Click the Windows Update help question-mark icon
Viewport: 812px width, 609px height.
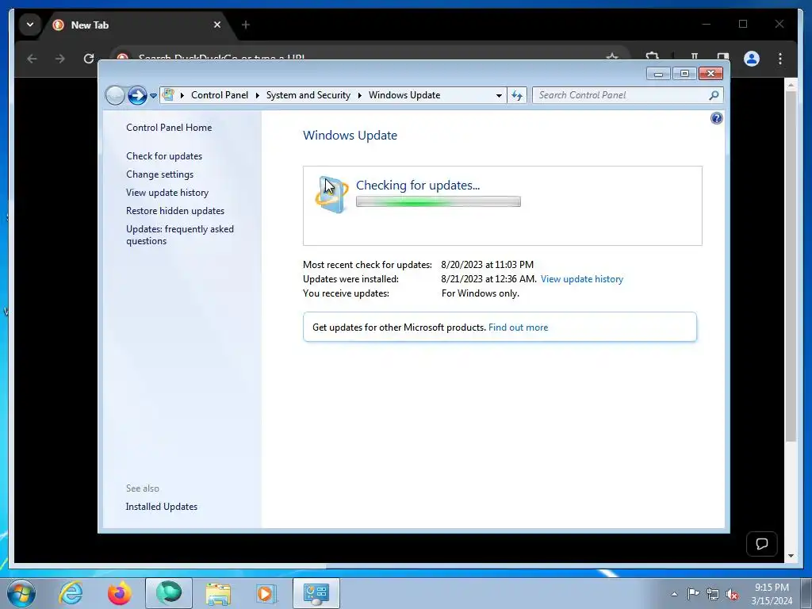pyautogui.click(x=716, y=119)
